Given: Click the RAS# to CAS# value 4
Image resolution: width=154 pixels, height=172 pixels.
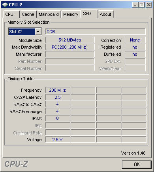Looking at the screenshot, I should [x=58, y=104].
